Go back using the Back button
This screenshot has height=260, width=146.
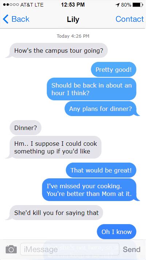click(x=16, y=19)
